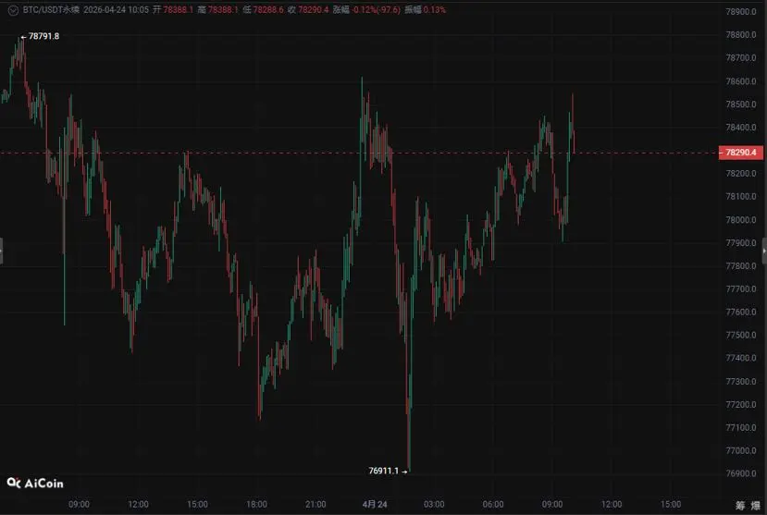Click the low price 78288.6 in header

(x=268, y=10)
